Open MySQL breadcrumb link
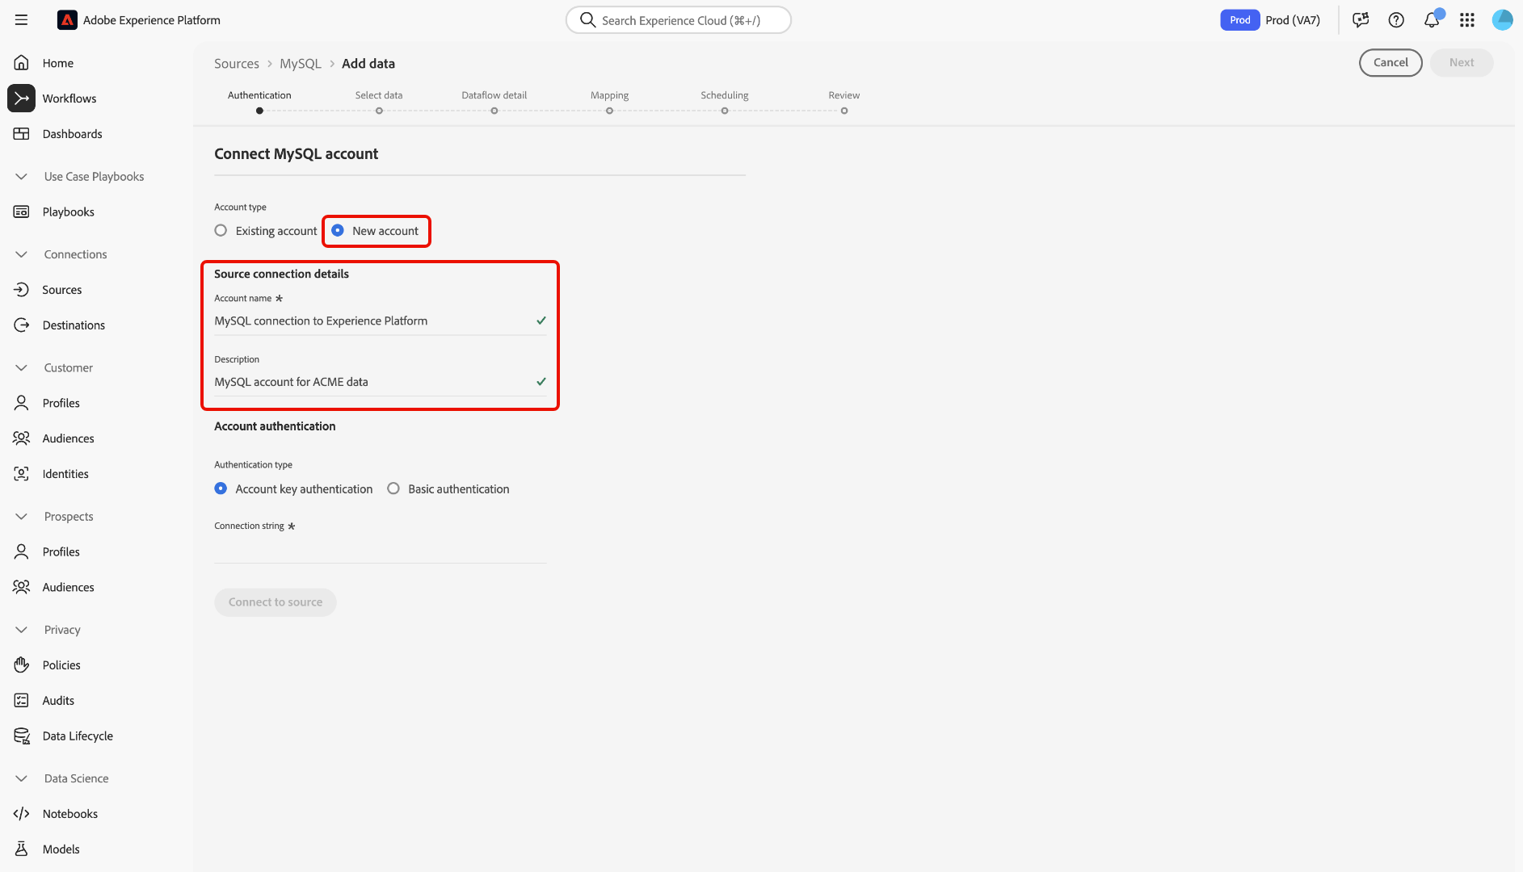The height and width of the screenshot is (872, 1523). point(301,64)
